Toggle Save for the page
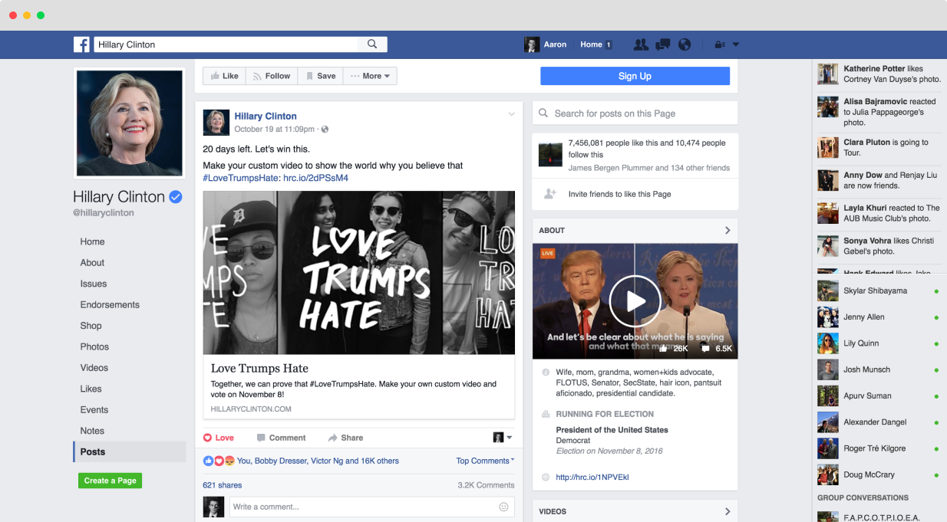Viewport: 947px width, 522px height. [x=320, y=76]
